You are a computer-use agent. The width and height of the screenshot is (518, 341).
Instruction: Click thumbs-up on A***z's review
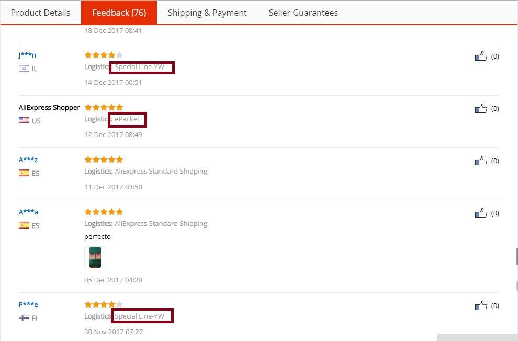pos(481,161)
